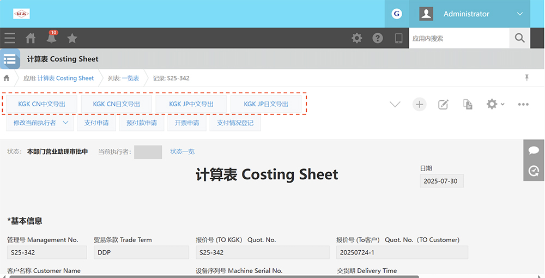Open the favorites star icon
This screenshot has height=278, width=545.
click(x=72, y=38)
